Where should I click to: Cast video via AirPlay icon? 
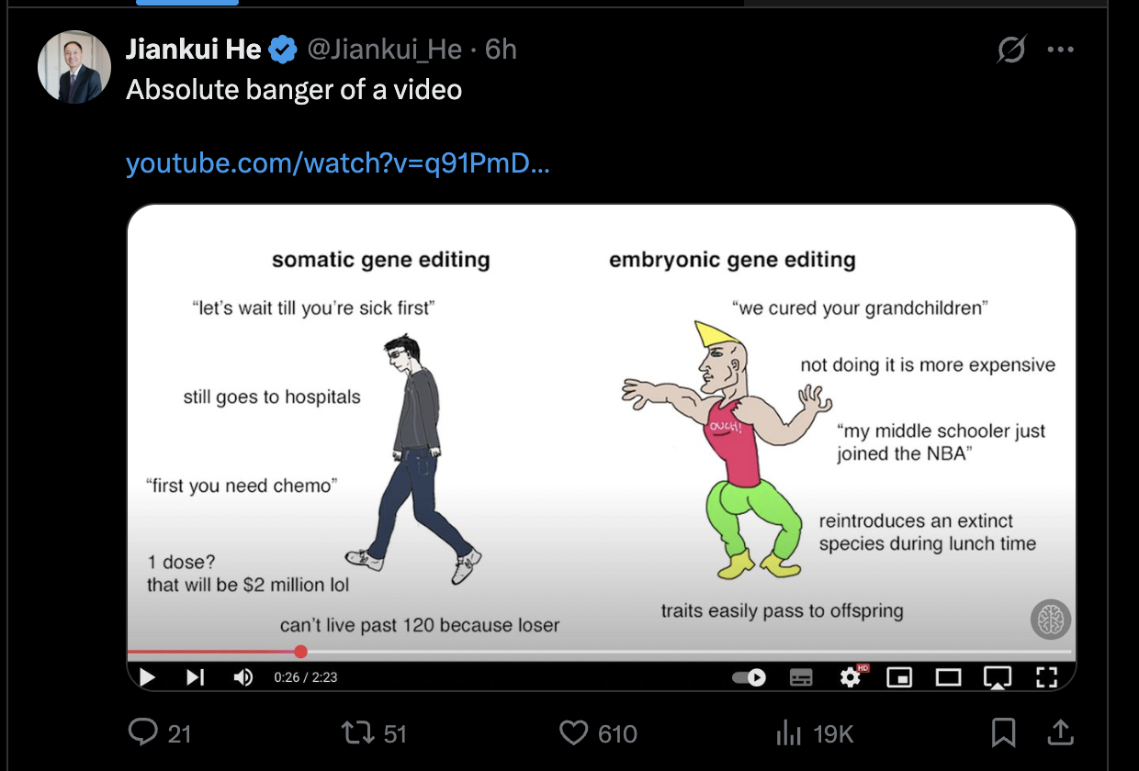997,677
